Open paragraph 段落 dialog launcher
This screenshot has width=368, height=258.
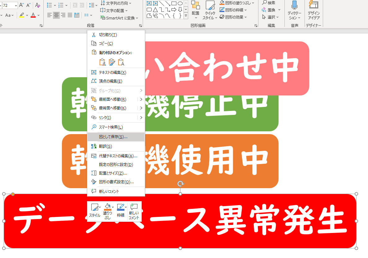[x=140, y=26]
